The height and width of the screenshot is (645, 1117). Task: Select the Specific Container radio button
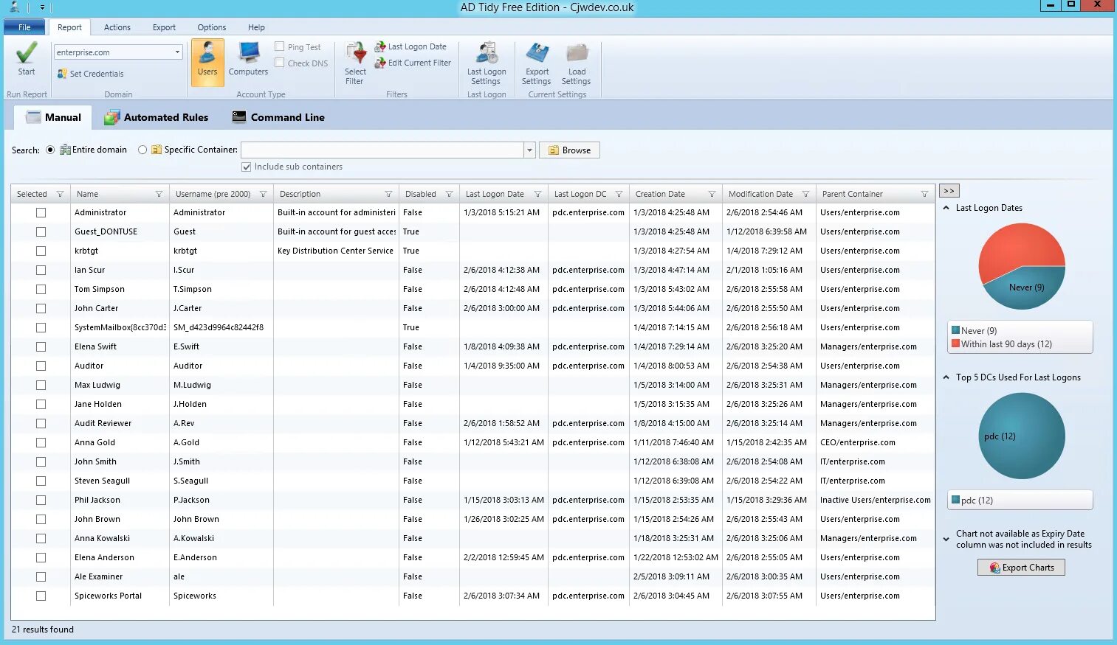(142, 150)
